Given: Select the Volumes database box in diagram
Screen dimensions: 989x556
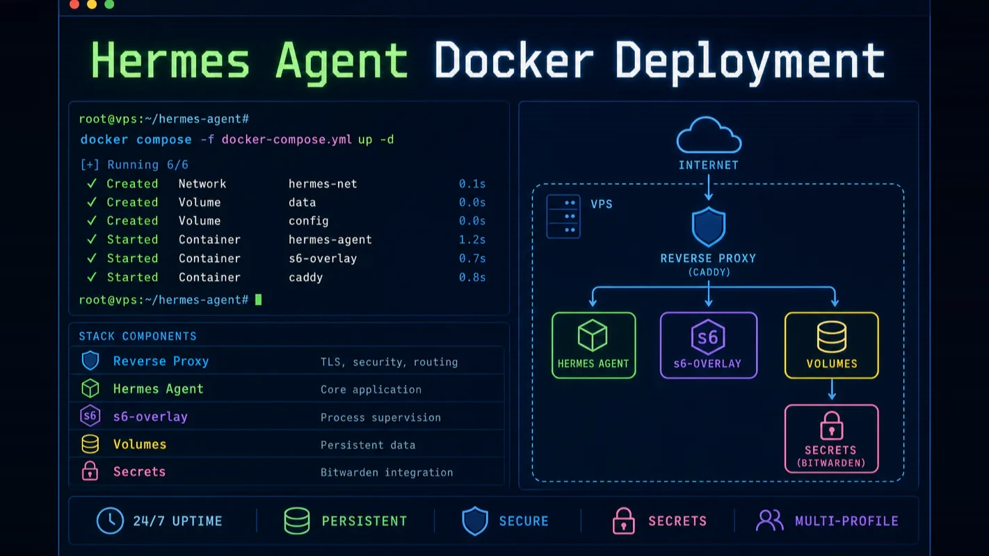Looking at the screenshot, I should point(831,345).
